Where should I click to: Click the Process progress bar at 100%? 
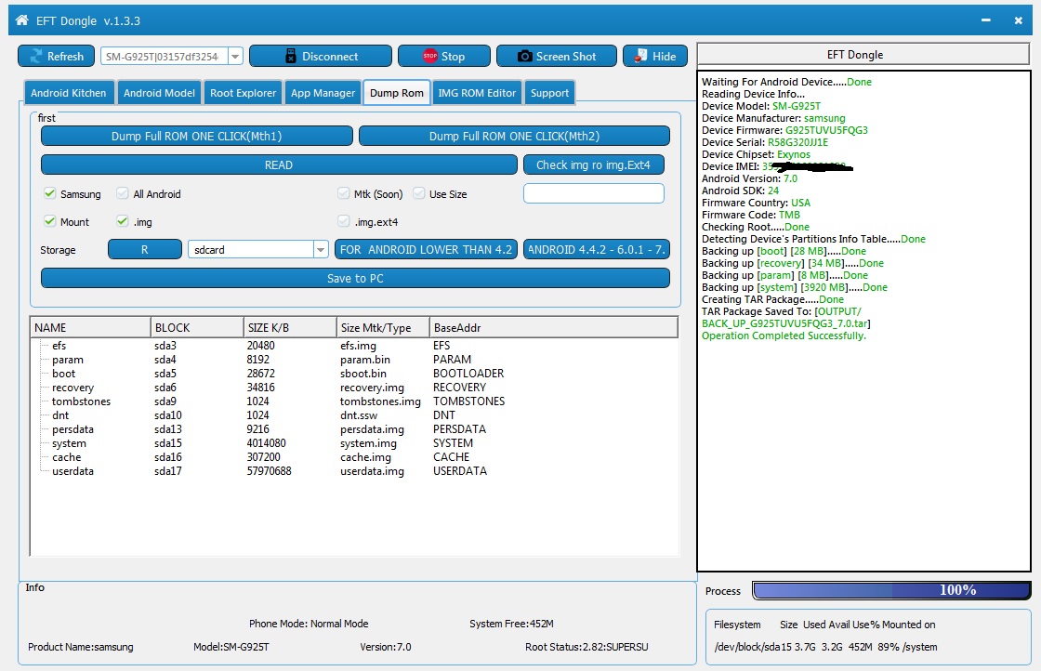pos(891,590)
